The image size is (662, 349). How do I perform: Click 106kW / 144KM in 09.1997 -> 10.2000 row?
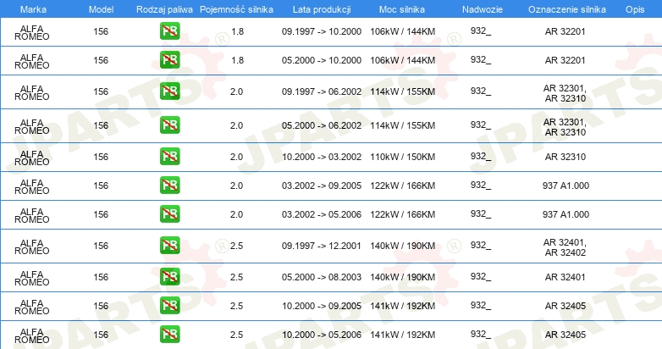coord(403,31)
